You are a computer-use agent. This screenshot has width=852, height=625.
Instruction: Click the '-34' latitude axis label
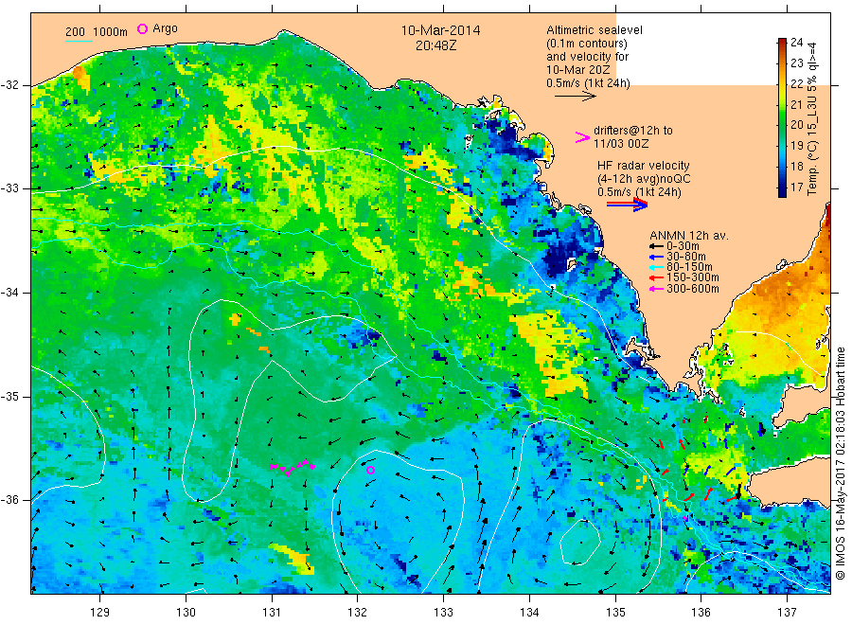coord(10,293)
